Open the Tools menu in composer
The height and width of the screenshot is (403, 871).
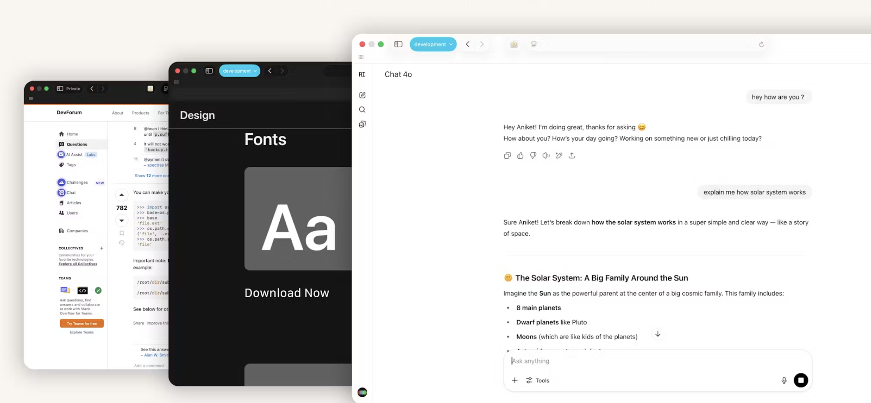pos(538,380)
